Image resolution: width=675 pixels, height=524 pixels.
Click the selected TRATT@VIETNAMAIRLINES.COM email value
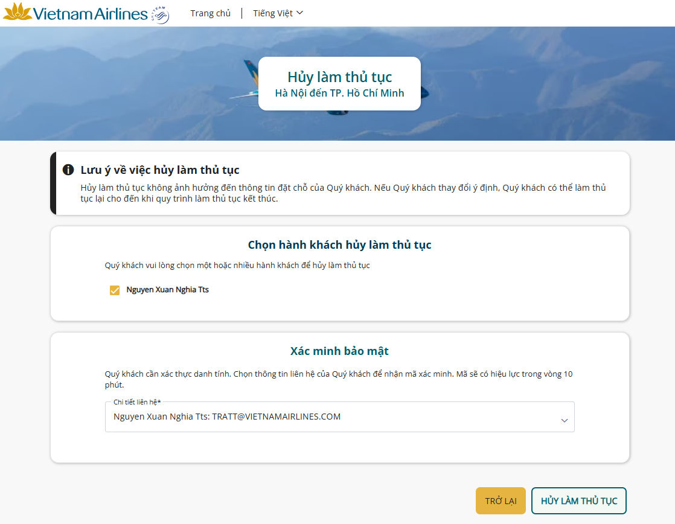point(276,417)
